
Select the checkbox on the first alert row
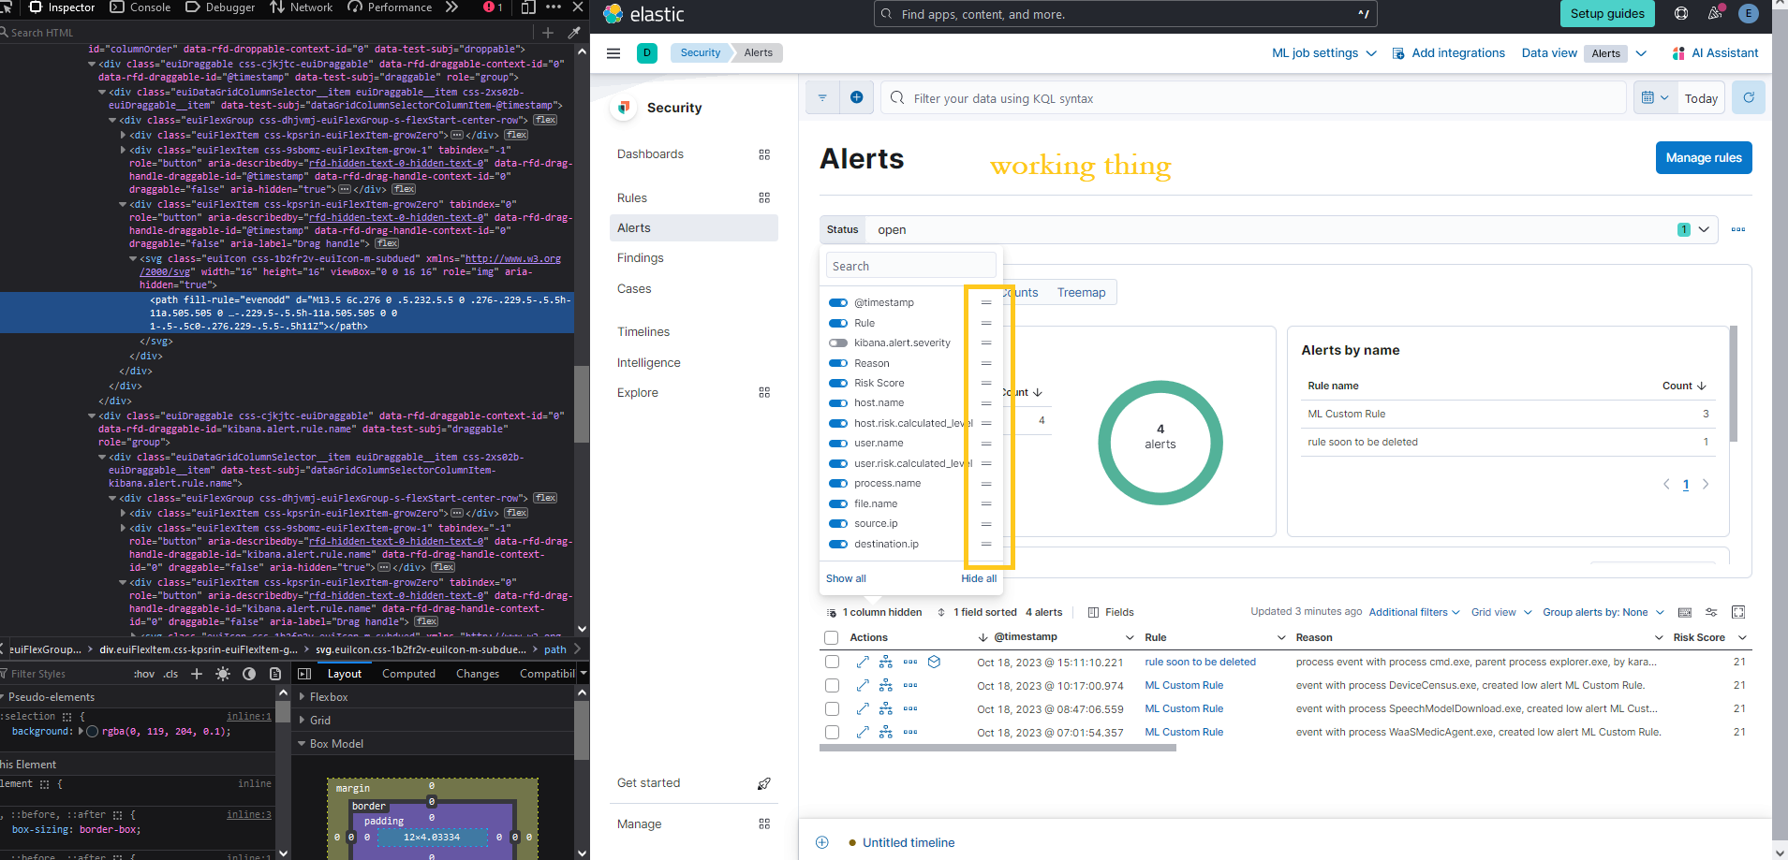click(x=831, y=662)
